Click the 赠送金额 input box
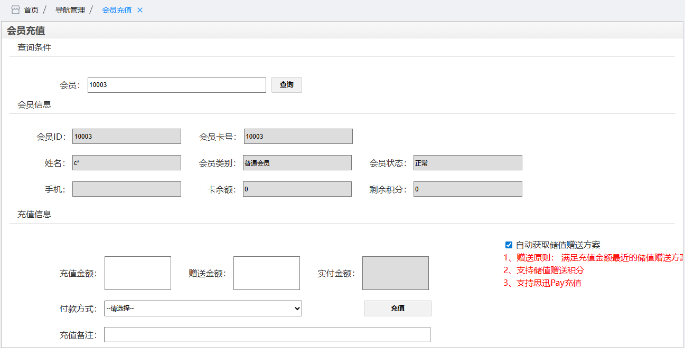The height and width of the screenshot is (348, 685). pos(267,273)
